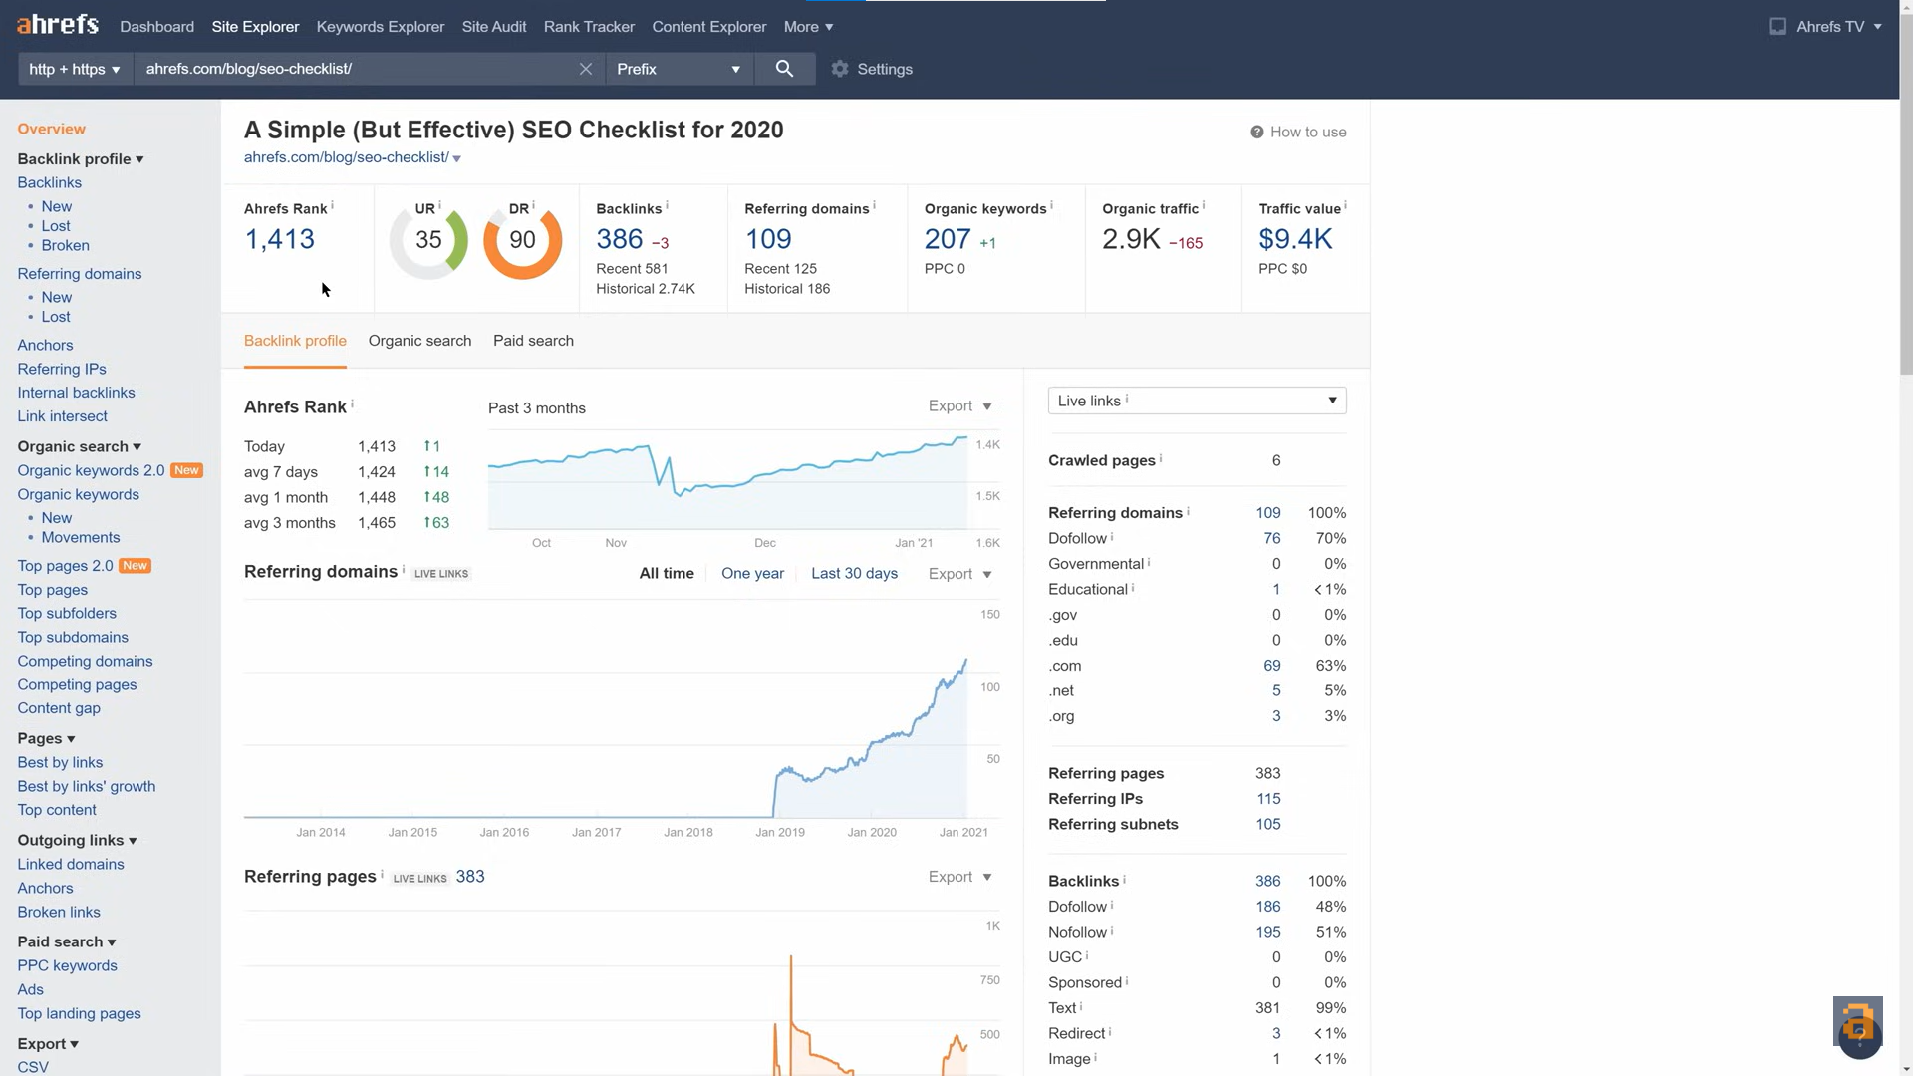
Task: Clear the URL field with the X icon
Action: click(x=586, y=69)
